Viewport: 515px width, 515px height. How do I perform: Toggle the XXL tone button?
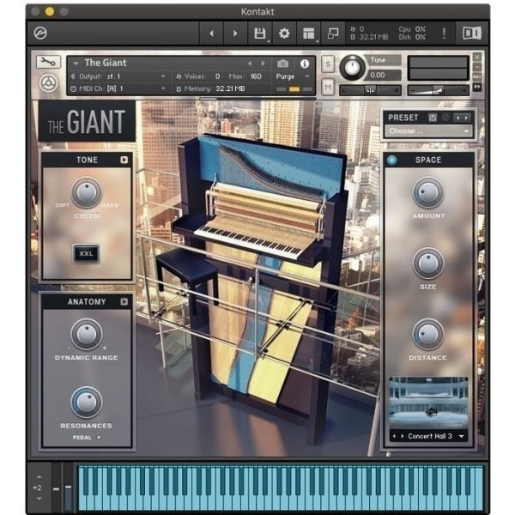(x=86, y=253)
